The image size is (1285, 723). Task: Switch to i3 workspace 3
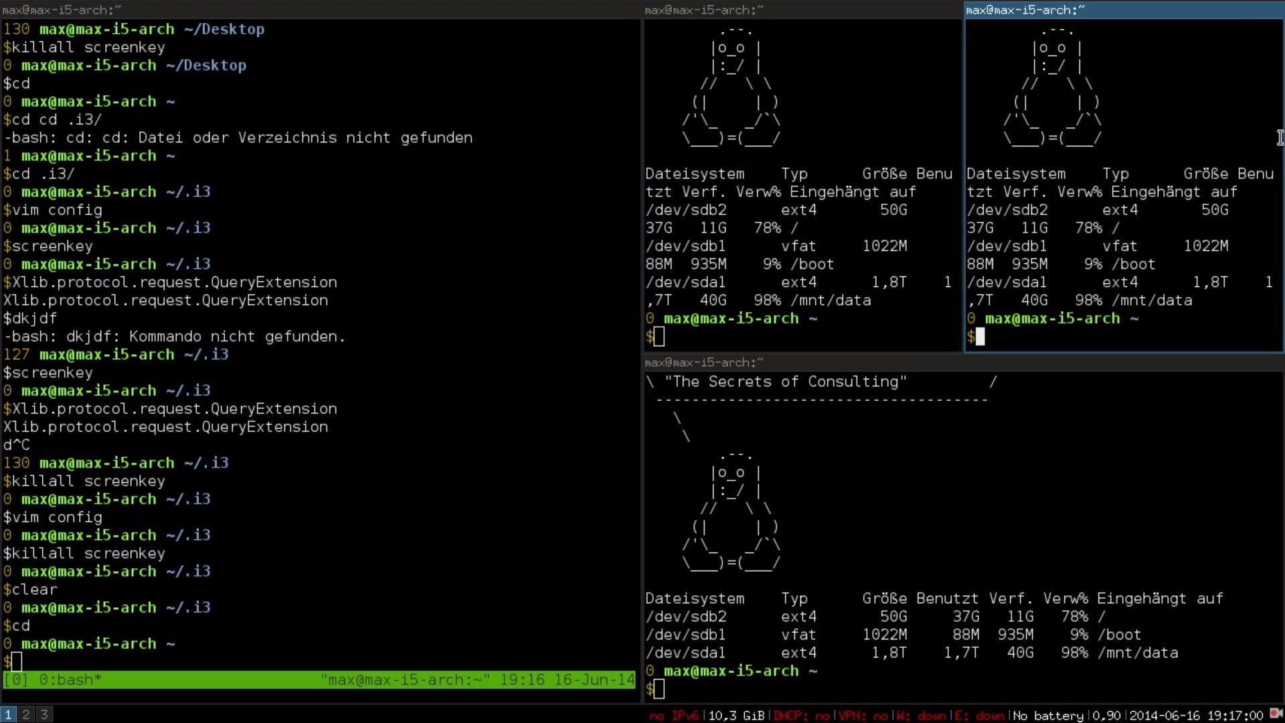click(44, 714)
